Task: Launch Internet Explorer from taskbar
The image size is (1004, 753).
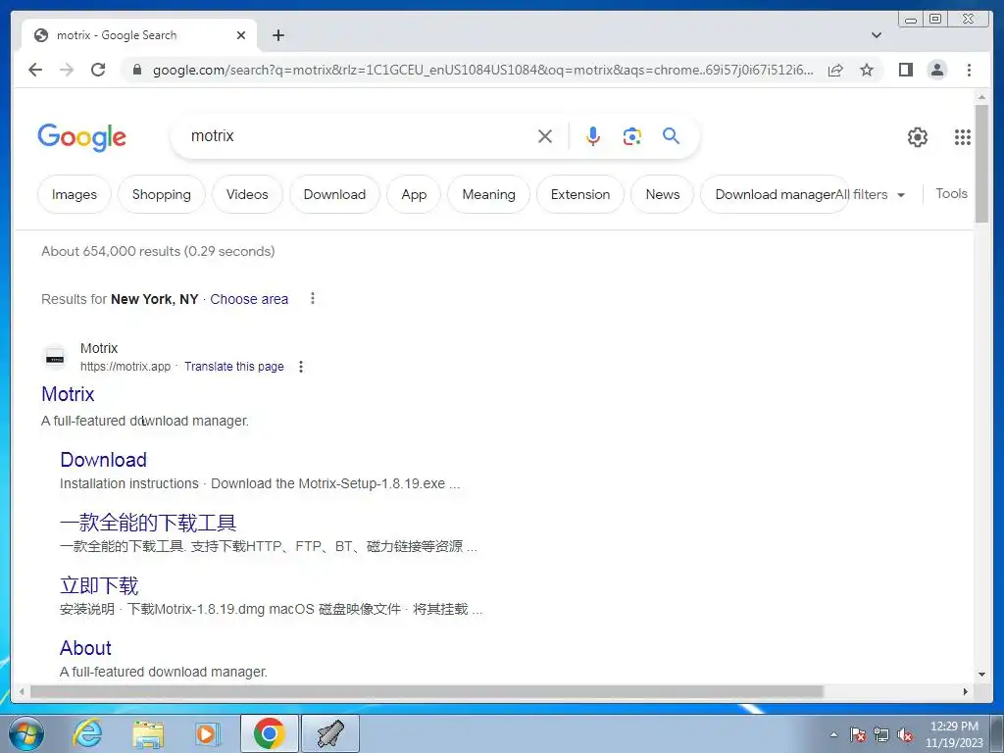Action: click(87, 733)
